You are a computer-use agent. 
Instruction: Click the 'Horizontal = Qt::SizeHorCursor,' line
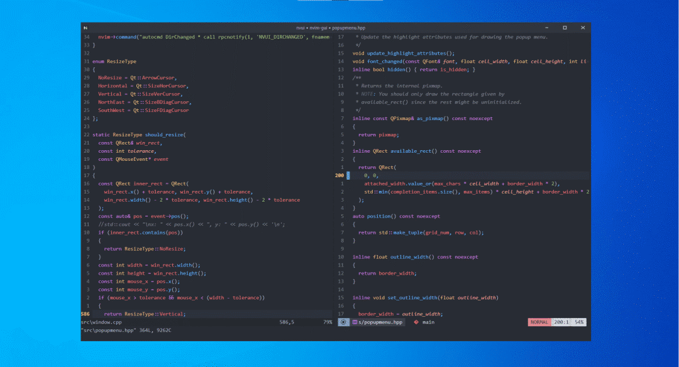tap(143, 85)
